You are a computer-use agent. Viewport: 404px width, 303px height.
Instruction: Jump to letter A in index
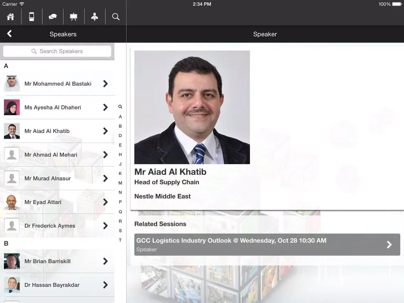(x=120, y=117)
